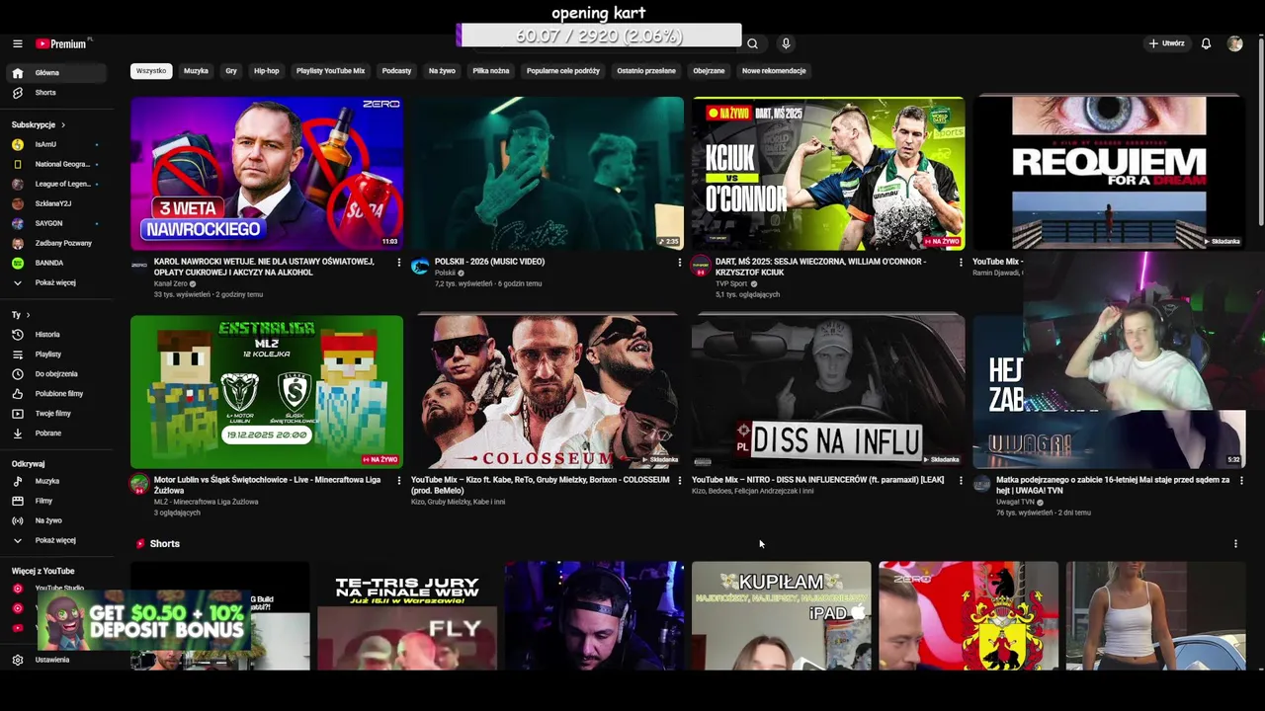Select the Piłka nożna chip

click(x=491, y=71)
